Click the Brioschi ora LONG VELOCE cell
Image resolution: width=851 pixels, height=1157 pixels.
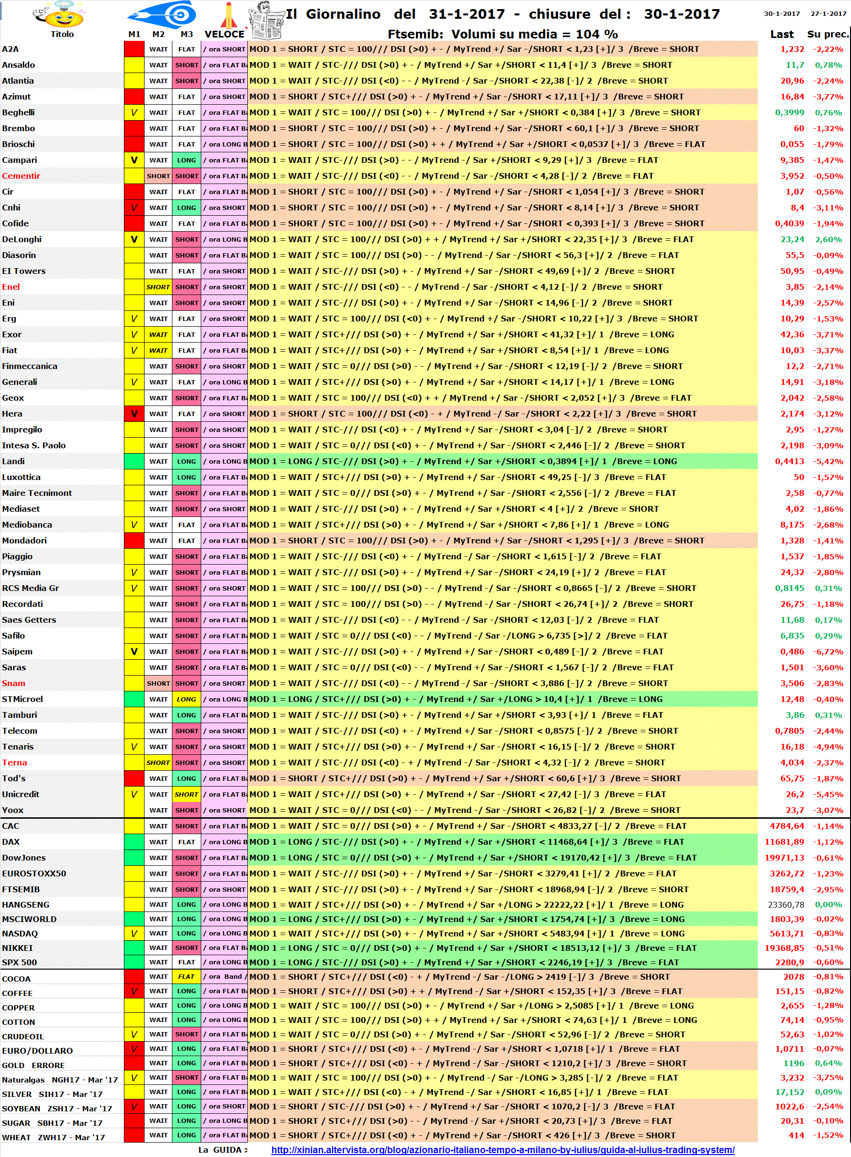[225, 144]
